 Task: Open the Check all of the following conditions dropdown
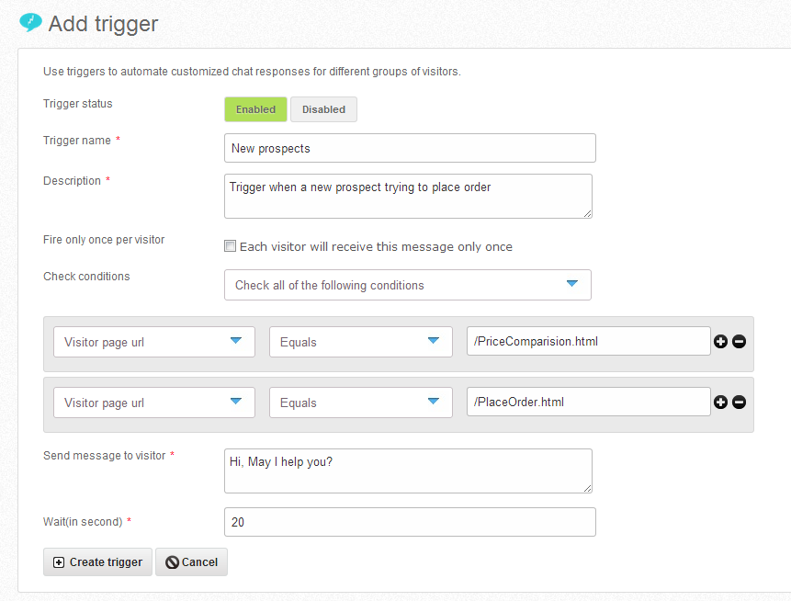[x=408, y=285]
